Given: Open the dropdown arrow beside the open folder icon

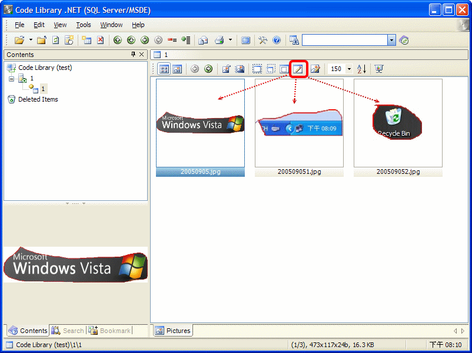Looking at the screenshot, I should 31,40.
